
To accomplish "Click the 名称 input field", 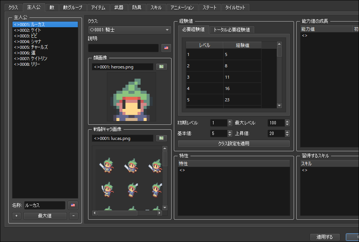I will (x=45, y=205).
